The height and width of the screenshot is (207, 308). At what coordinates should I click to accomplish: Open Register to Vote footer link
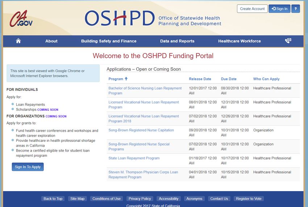(249, 199)
